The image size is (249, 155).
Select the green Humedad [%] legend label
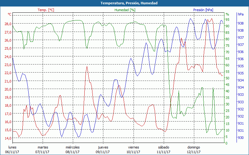click(125, 10)
